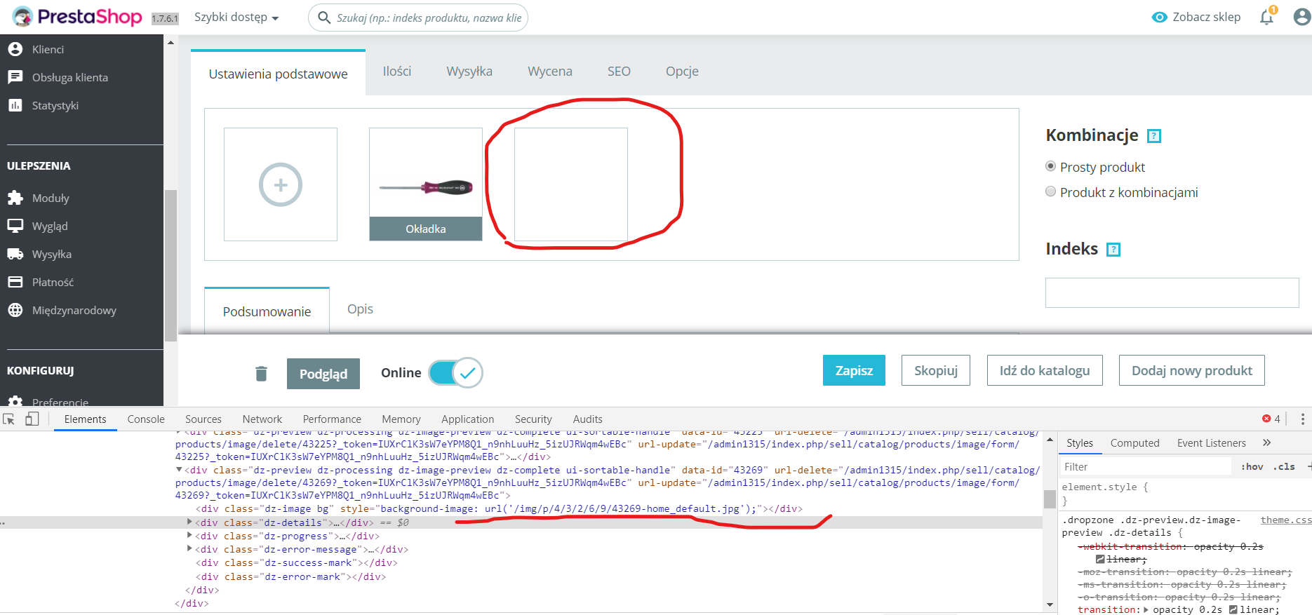1312x615 pixels.
Task: Expand the dz-error-message div node
Action: click(189, 548)
